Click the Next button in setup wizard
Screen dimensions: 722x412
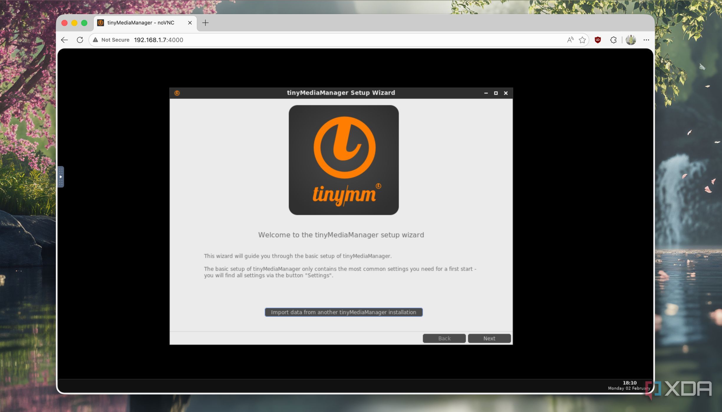489,338
